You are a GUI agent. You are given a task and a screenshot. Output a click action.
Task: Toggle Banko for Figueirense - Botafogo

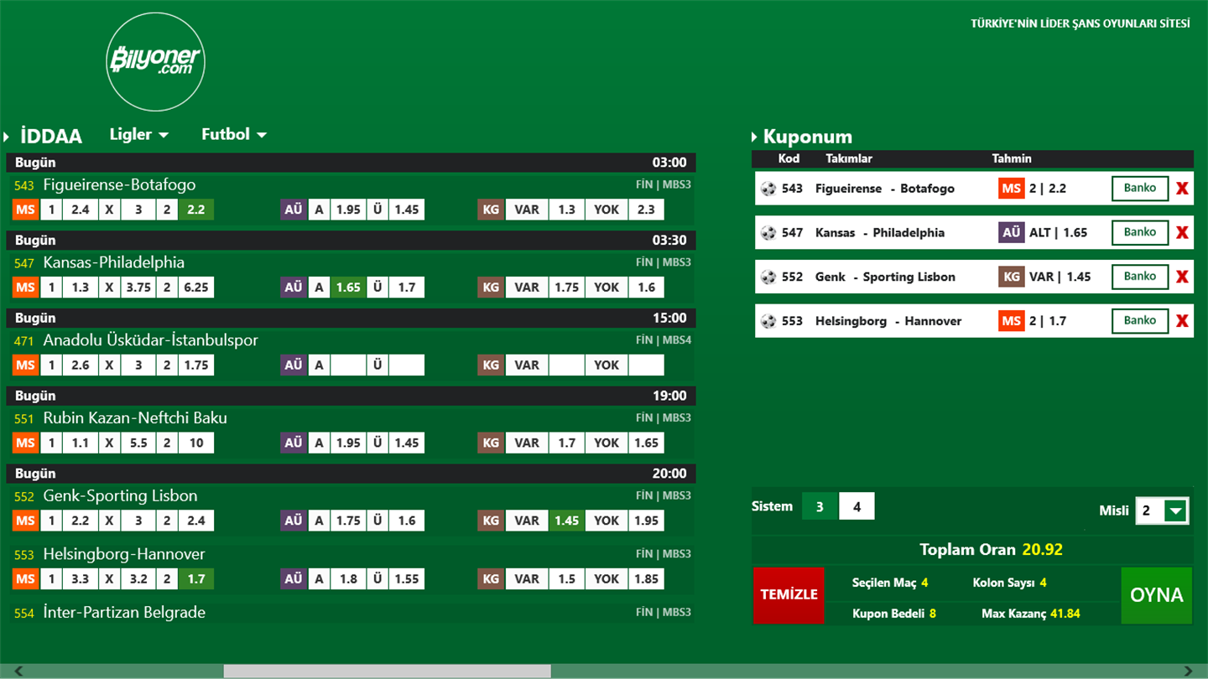tap(1140, 188)
